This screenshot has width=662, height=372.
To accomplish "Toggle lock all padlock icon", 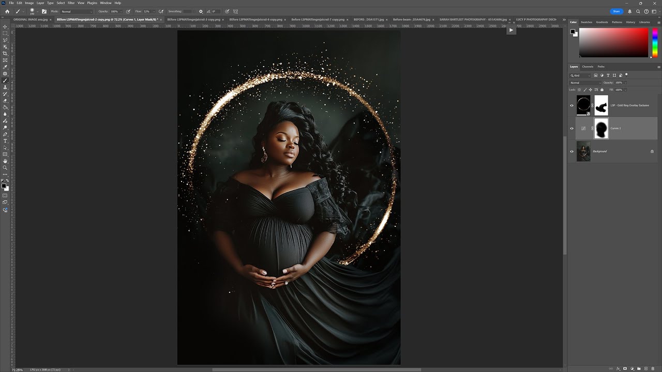I will 601,90.
